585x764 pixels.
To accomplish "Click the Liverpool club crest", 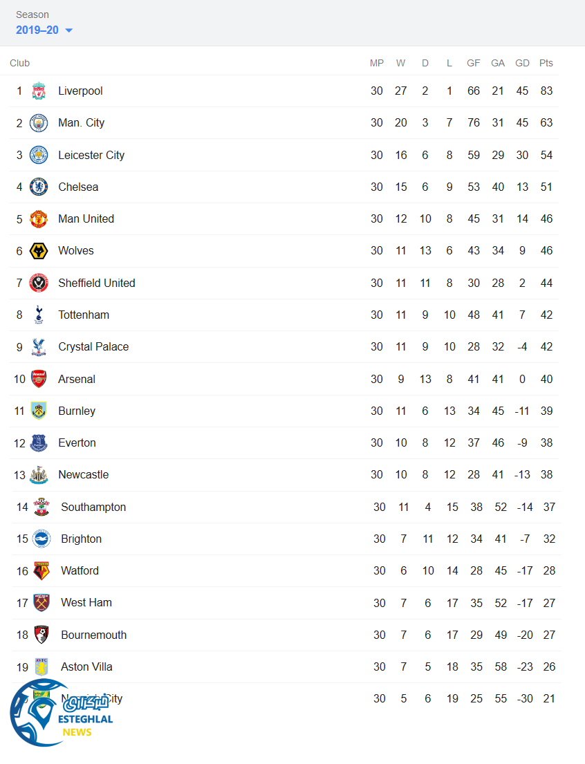I will (39, 91).
